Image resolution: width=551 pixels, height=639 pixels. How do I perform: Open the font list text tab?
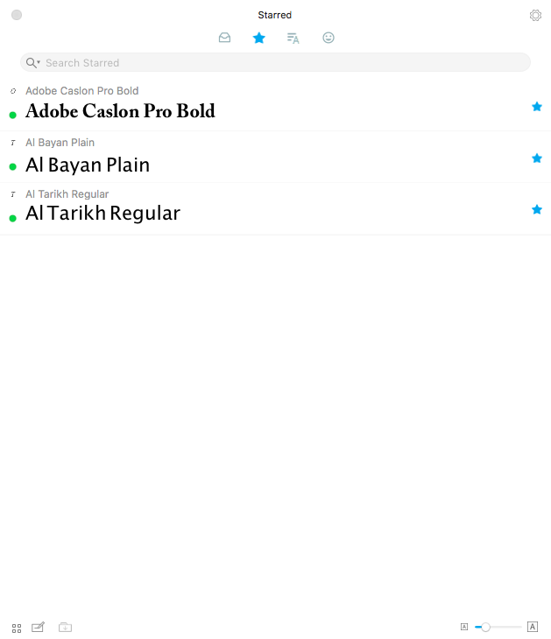coord(293,39)
